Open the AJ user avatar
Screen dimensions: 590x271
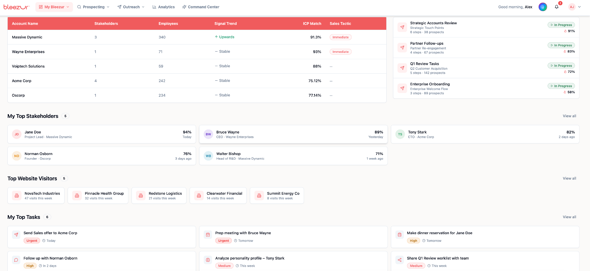click(x=572, y=7)
